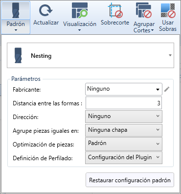Click the Usar Sobras label

pos(168,25)
